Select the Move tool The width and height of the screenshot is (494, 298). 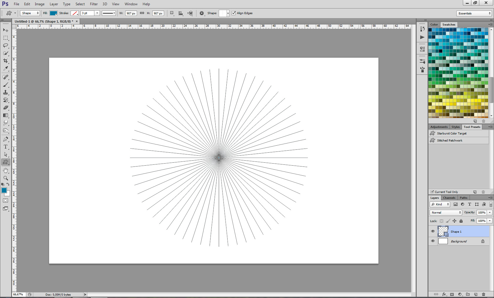pos(6,30)
